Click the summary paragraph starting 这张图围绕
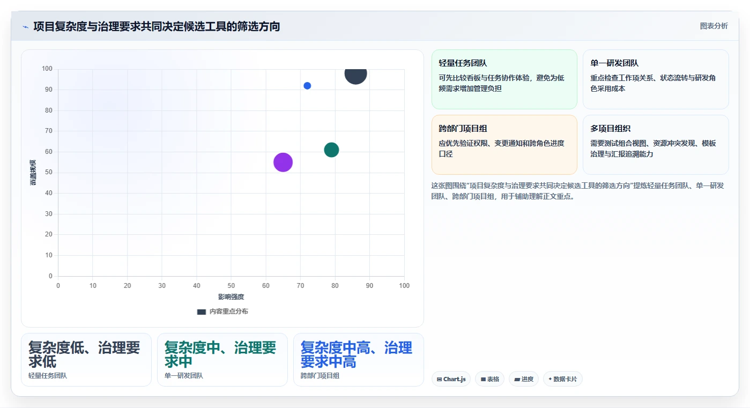Screen dimensions: 750x408 [578, 191]
